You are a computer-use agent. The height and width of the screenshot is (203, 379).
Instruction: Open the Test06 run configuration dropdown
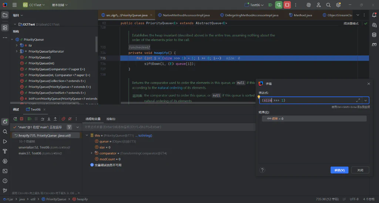254,5
